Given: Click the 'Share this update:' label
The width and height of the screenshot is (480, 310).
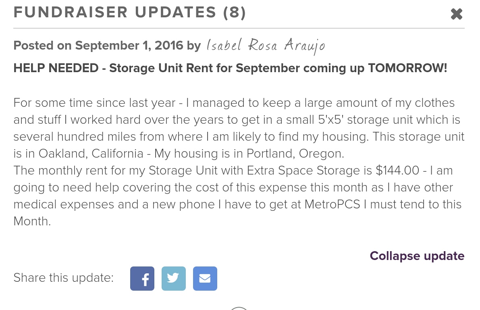Looking at the screenshot, I should click(63, 277).
